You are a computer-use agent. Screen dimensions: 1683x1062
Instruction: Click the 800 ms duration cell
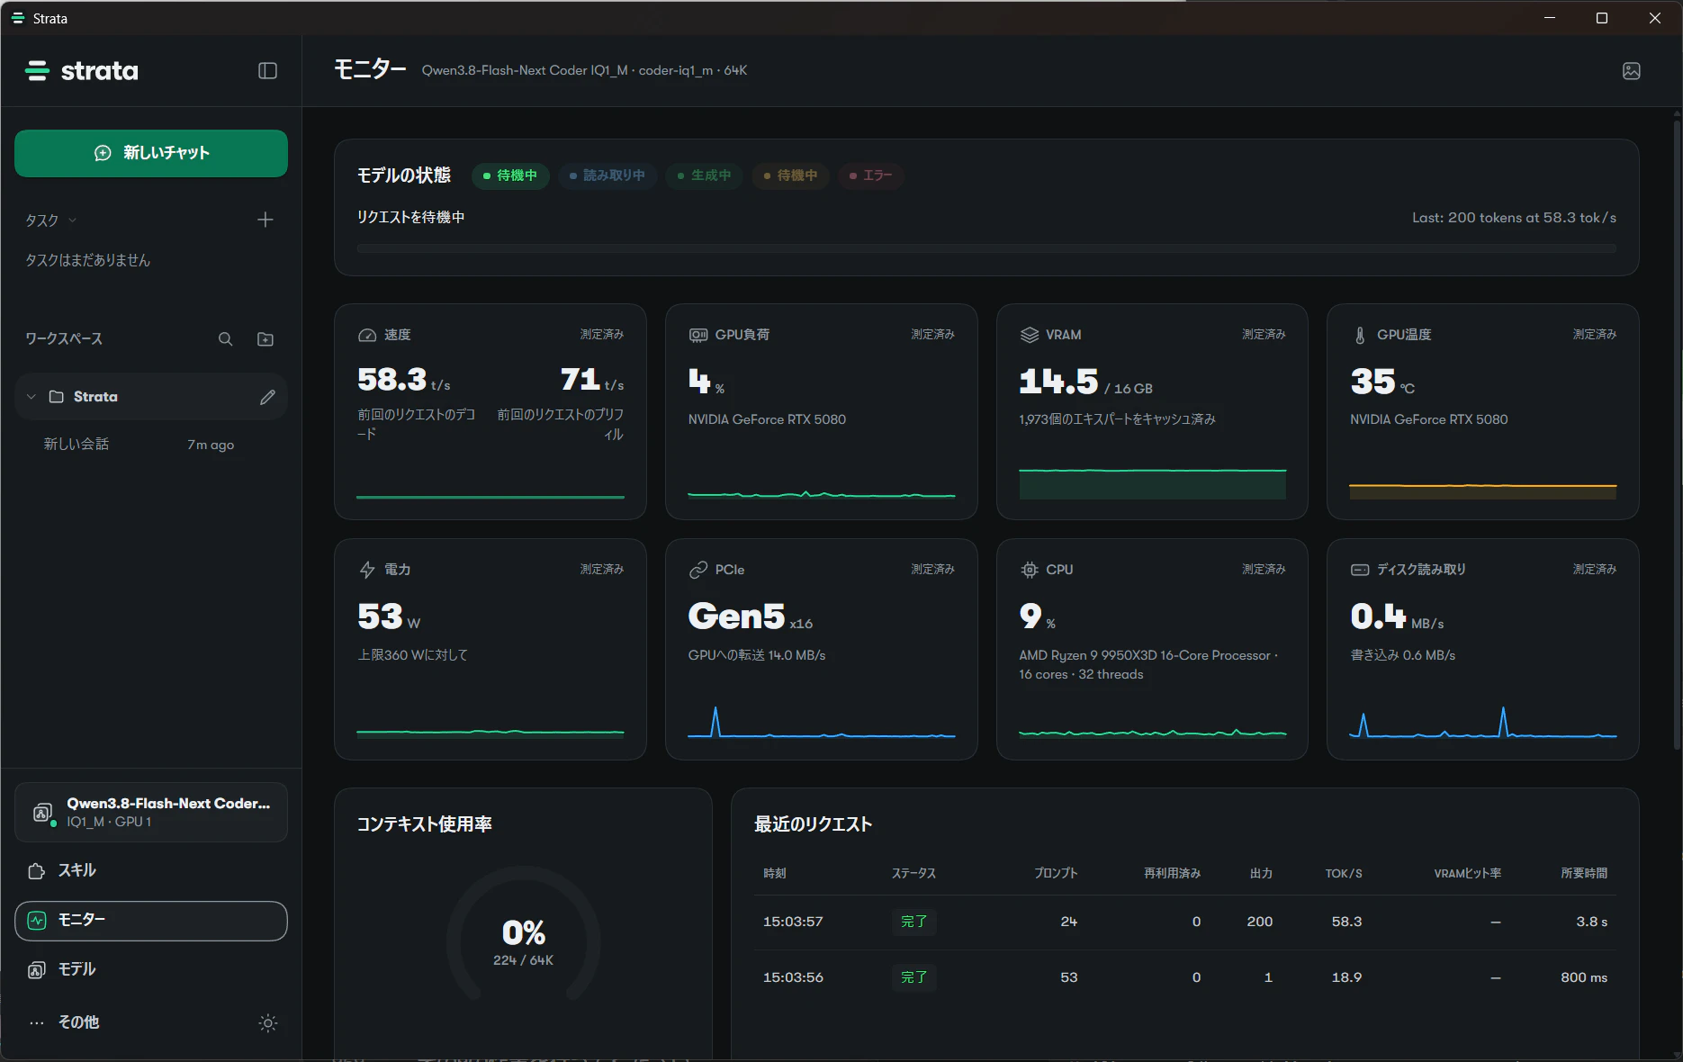click(x=1584, y=977)
